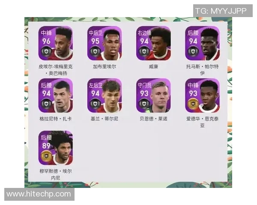Open the 89-rated 穆罕默德·埃尔内尼 card
Image resolution: width=257 pixels, height=205 pixels.
[56, 148]
